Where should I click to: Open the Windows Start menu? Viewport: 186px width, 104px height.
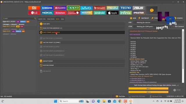(56, 101)
